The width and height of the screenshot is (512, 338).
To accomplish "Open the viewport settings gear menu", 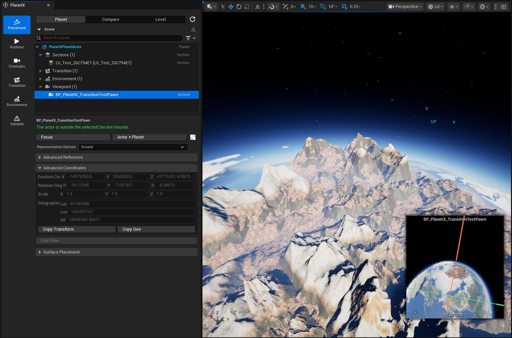I will tap(484, 7).
